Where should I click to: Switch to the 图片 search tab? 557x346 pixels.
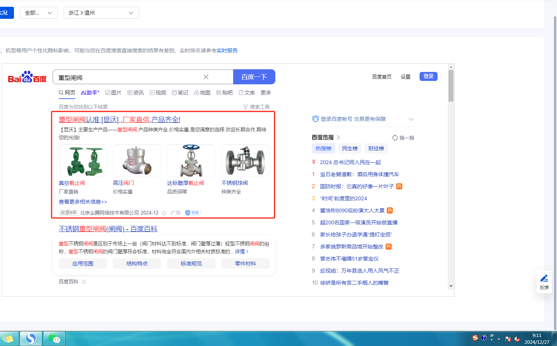coord(113,93)
